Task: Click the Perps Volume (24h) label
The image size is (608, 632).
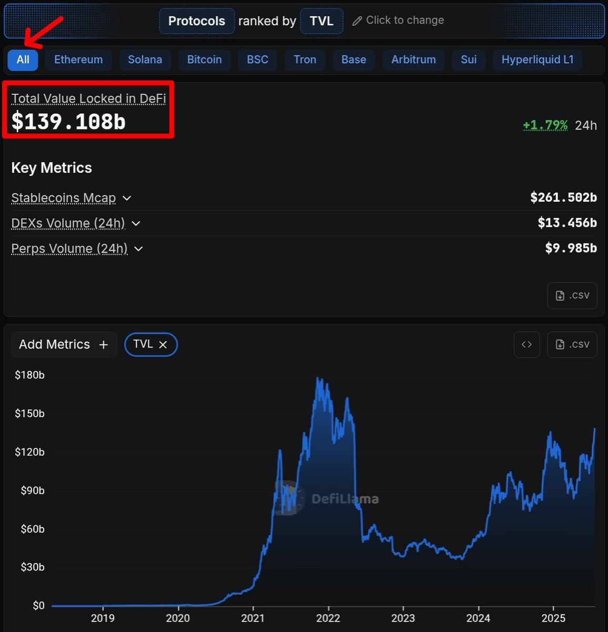Action: (69, 249)
